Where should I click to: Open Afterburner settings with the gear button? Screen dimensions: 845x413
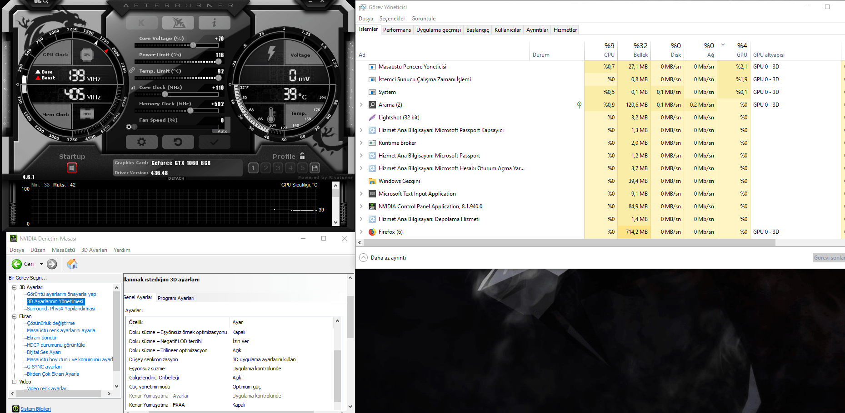[x=142, y=142]
